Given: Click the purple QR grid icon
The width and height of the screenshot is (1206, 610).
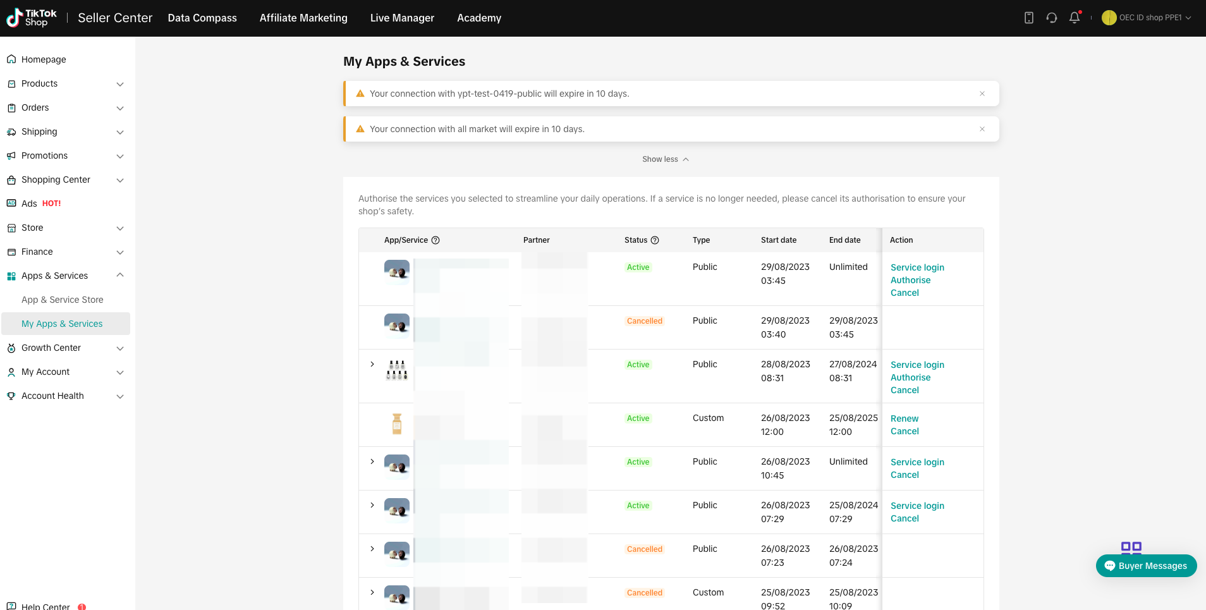Looking at the screenshot, I should (1131, 547).
